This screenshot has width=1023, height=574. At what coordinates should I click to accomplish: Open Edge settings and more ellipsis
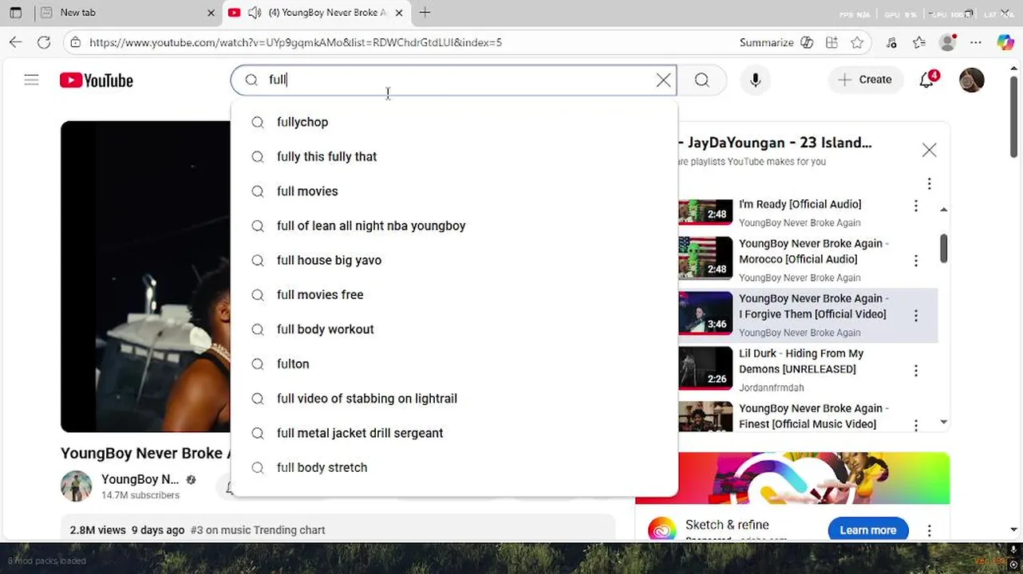976,42
